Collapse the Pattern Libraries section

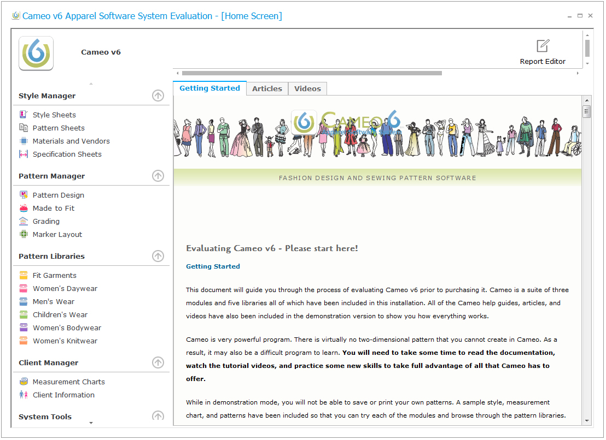point(158,257)
